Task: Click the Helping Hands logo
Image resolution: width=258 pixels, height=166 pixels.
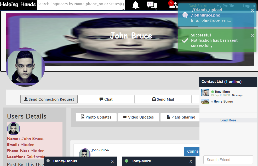Action: 18,4
